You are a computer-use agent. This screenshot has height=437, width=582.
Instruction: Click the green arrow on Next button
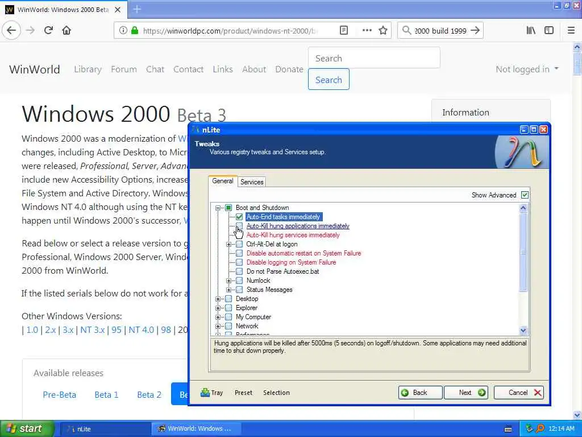(481, 393)
